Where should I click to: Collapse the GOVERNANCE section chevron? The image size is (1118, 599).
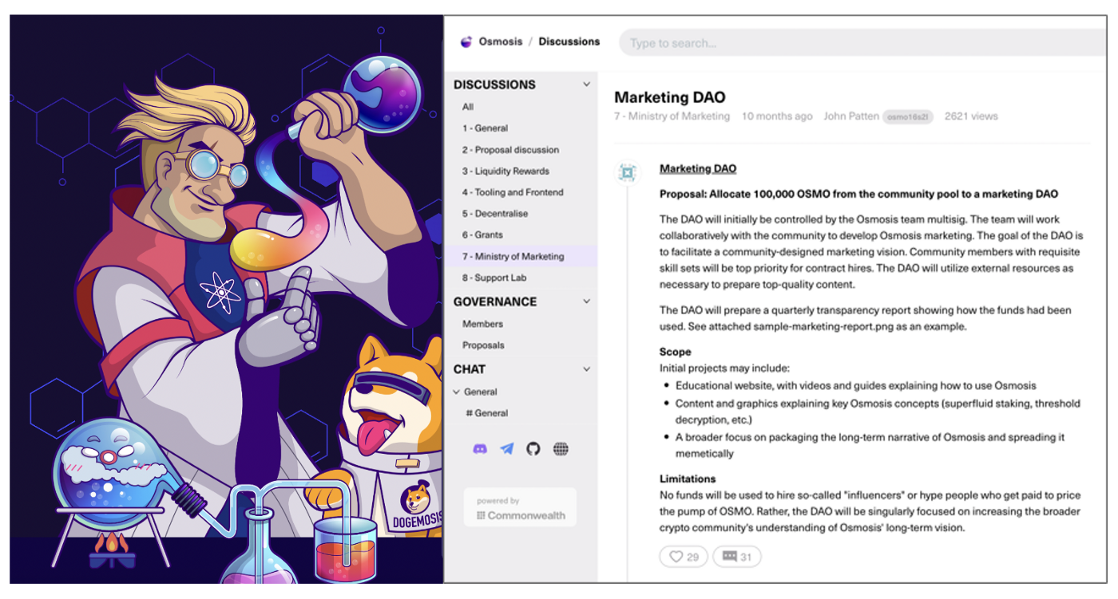point(587,301)
